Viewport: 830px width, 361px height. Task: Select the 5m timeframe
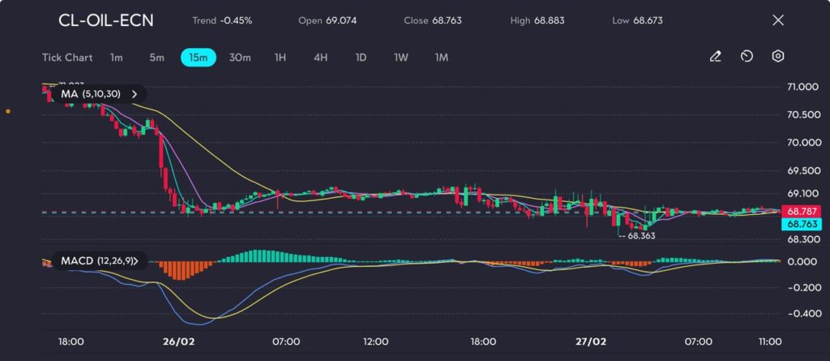point(156,58)
